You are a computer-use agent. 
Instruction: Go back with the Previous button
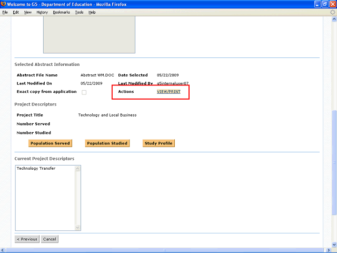click(27, 239)
